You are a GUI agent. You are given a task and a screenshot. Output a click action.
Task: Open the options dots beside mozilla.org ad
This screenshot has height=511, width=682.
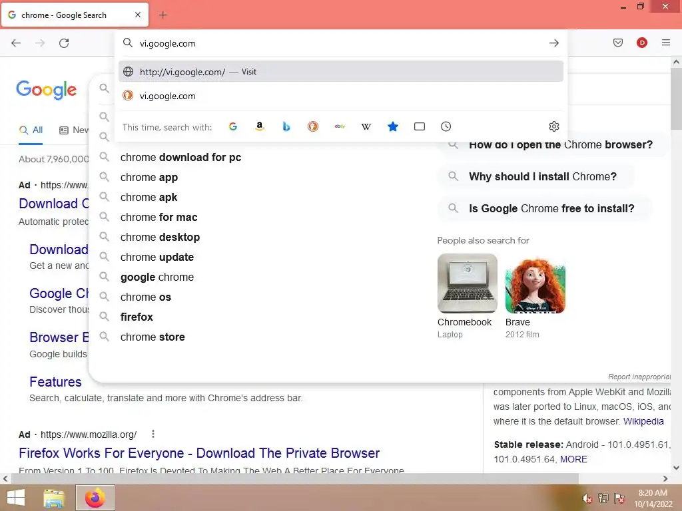pyautogui.click(x=153, y=434)
